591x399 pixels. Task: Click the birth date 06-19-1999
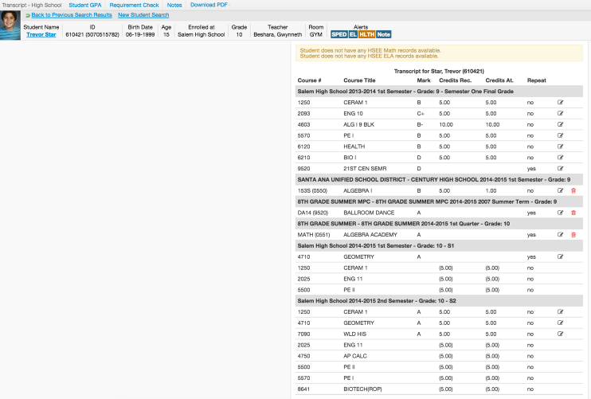coord(140,34)
